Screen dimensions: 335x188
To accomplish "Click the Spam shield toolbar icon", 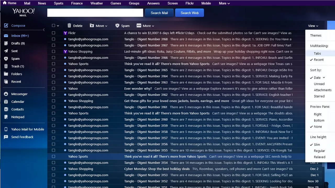I will [x=117, y=26].
